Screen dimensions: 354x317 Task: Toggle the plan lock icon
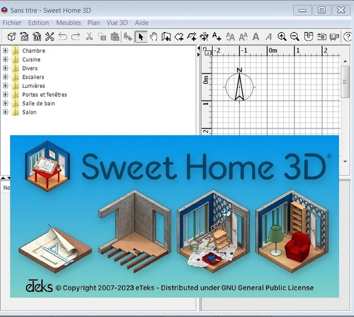(x=207, y=51)
